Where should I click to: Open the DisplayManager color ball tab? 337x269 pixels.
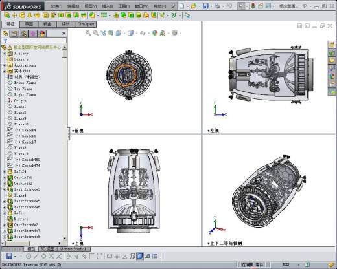pos(42,34)
